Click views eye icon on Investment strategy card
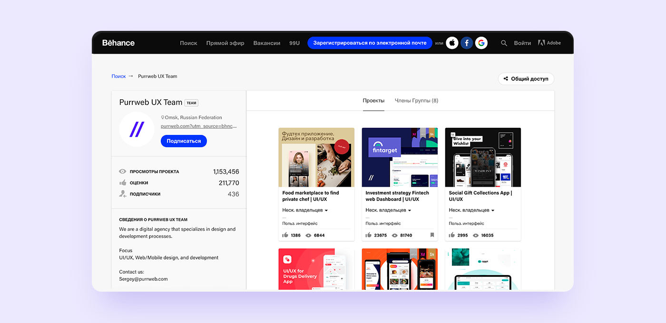 coord(395,235)
